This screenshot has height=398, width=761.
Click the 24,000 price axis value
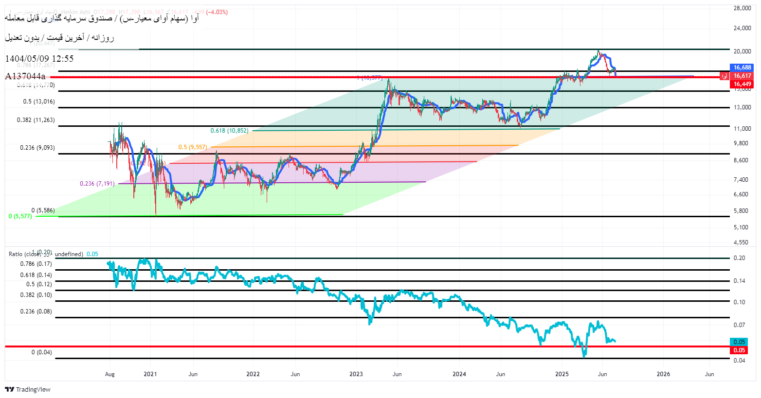[743, 28]
